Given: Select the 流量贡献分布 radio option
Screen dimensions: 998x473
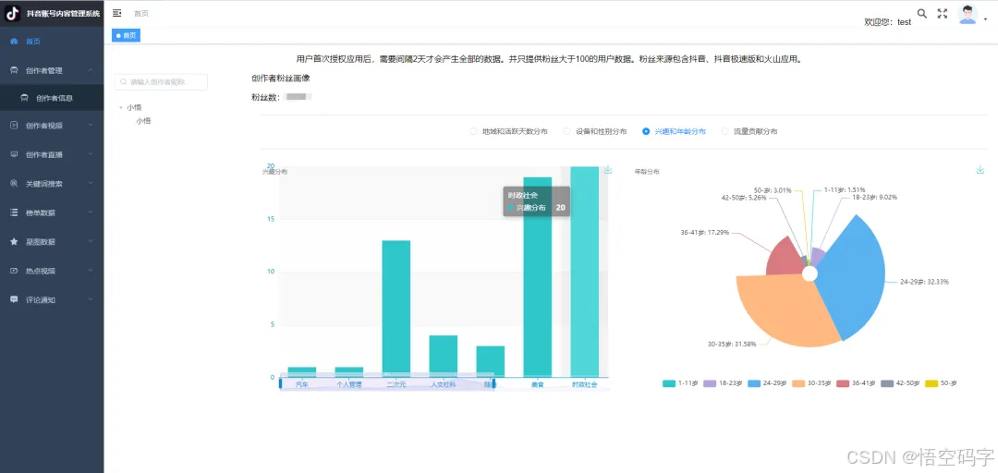Looking at the screenshot, I should (x=725, y=131).
